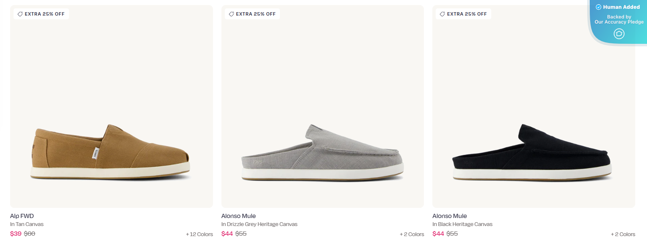This screenshot has height=250, width=647.
Task: Select the EXTRA 25% OFF badge on Black mule
Action: [463, 13]
